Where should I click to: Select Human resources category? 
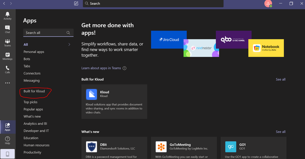[x=37, y=145]
